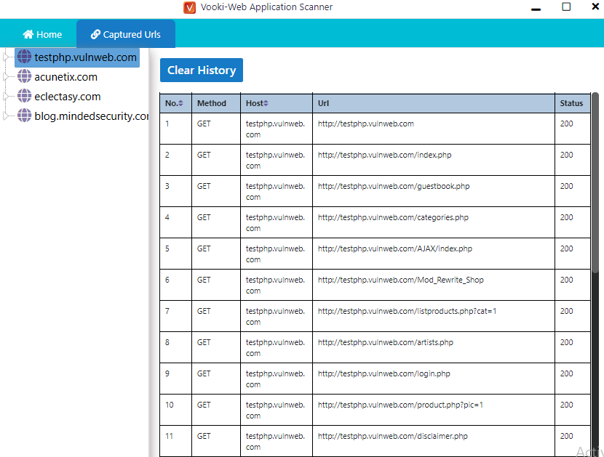Click globe icon beside acunetix.com
The width and height of the screenshot is (604, 457).
pyautogui.click(x=24, y=76)
